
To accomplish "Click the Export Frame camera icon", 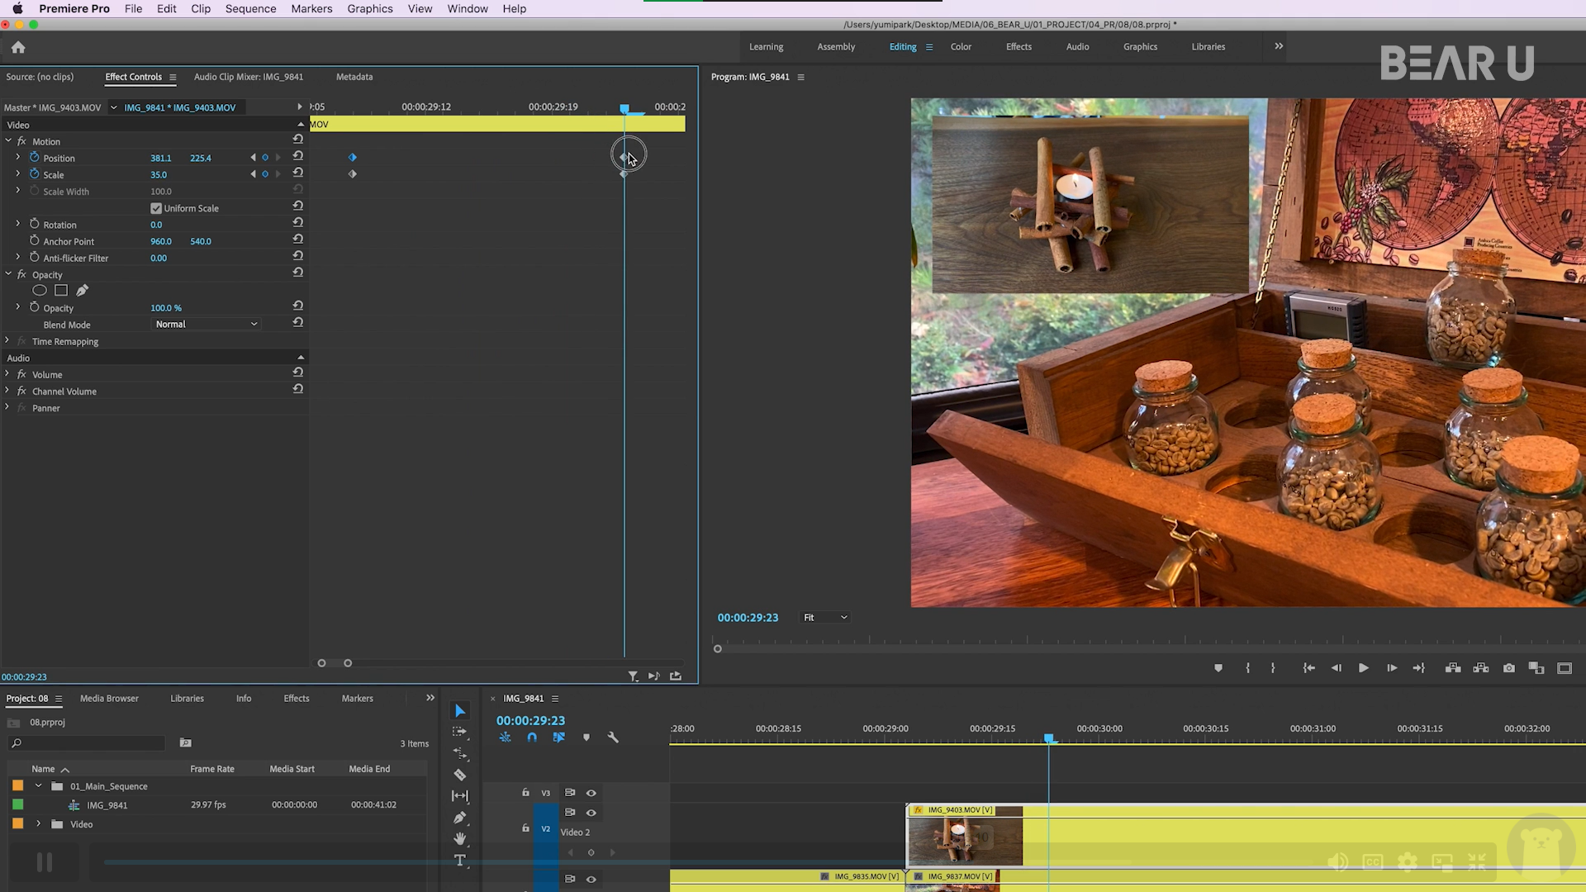I will 1509,668.
